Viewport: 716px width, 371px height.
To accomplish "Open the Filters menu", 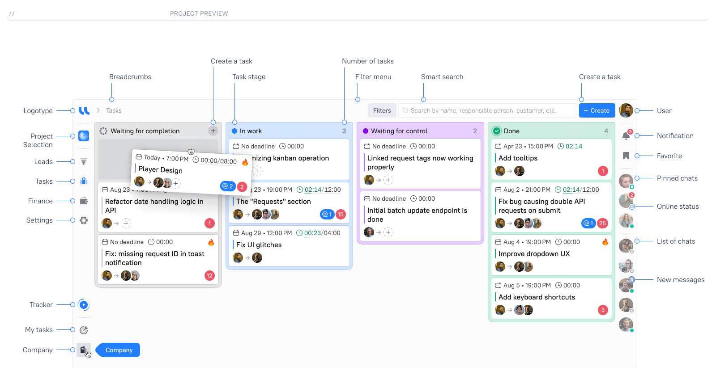I will click(382, 110).
